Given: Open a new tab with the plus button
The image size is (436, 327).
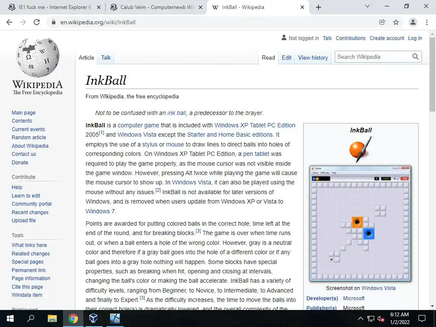Looking at the screenshot, I should [x=318, y=7].
